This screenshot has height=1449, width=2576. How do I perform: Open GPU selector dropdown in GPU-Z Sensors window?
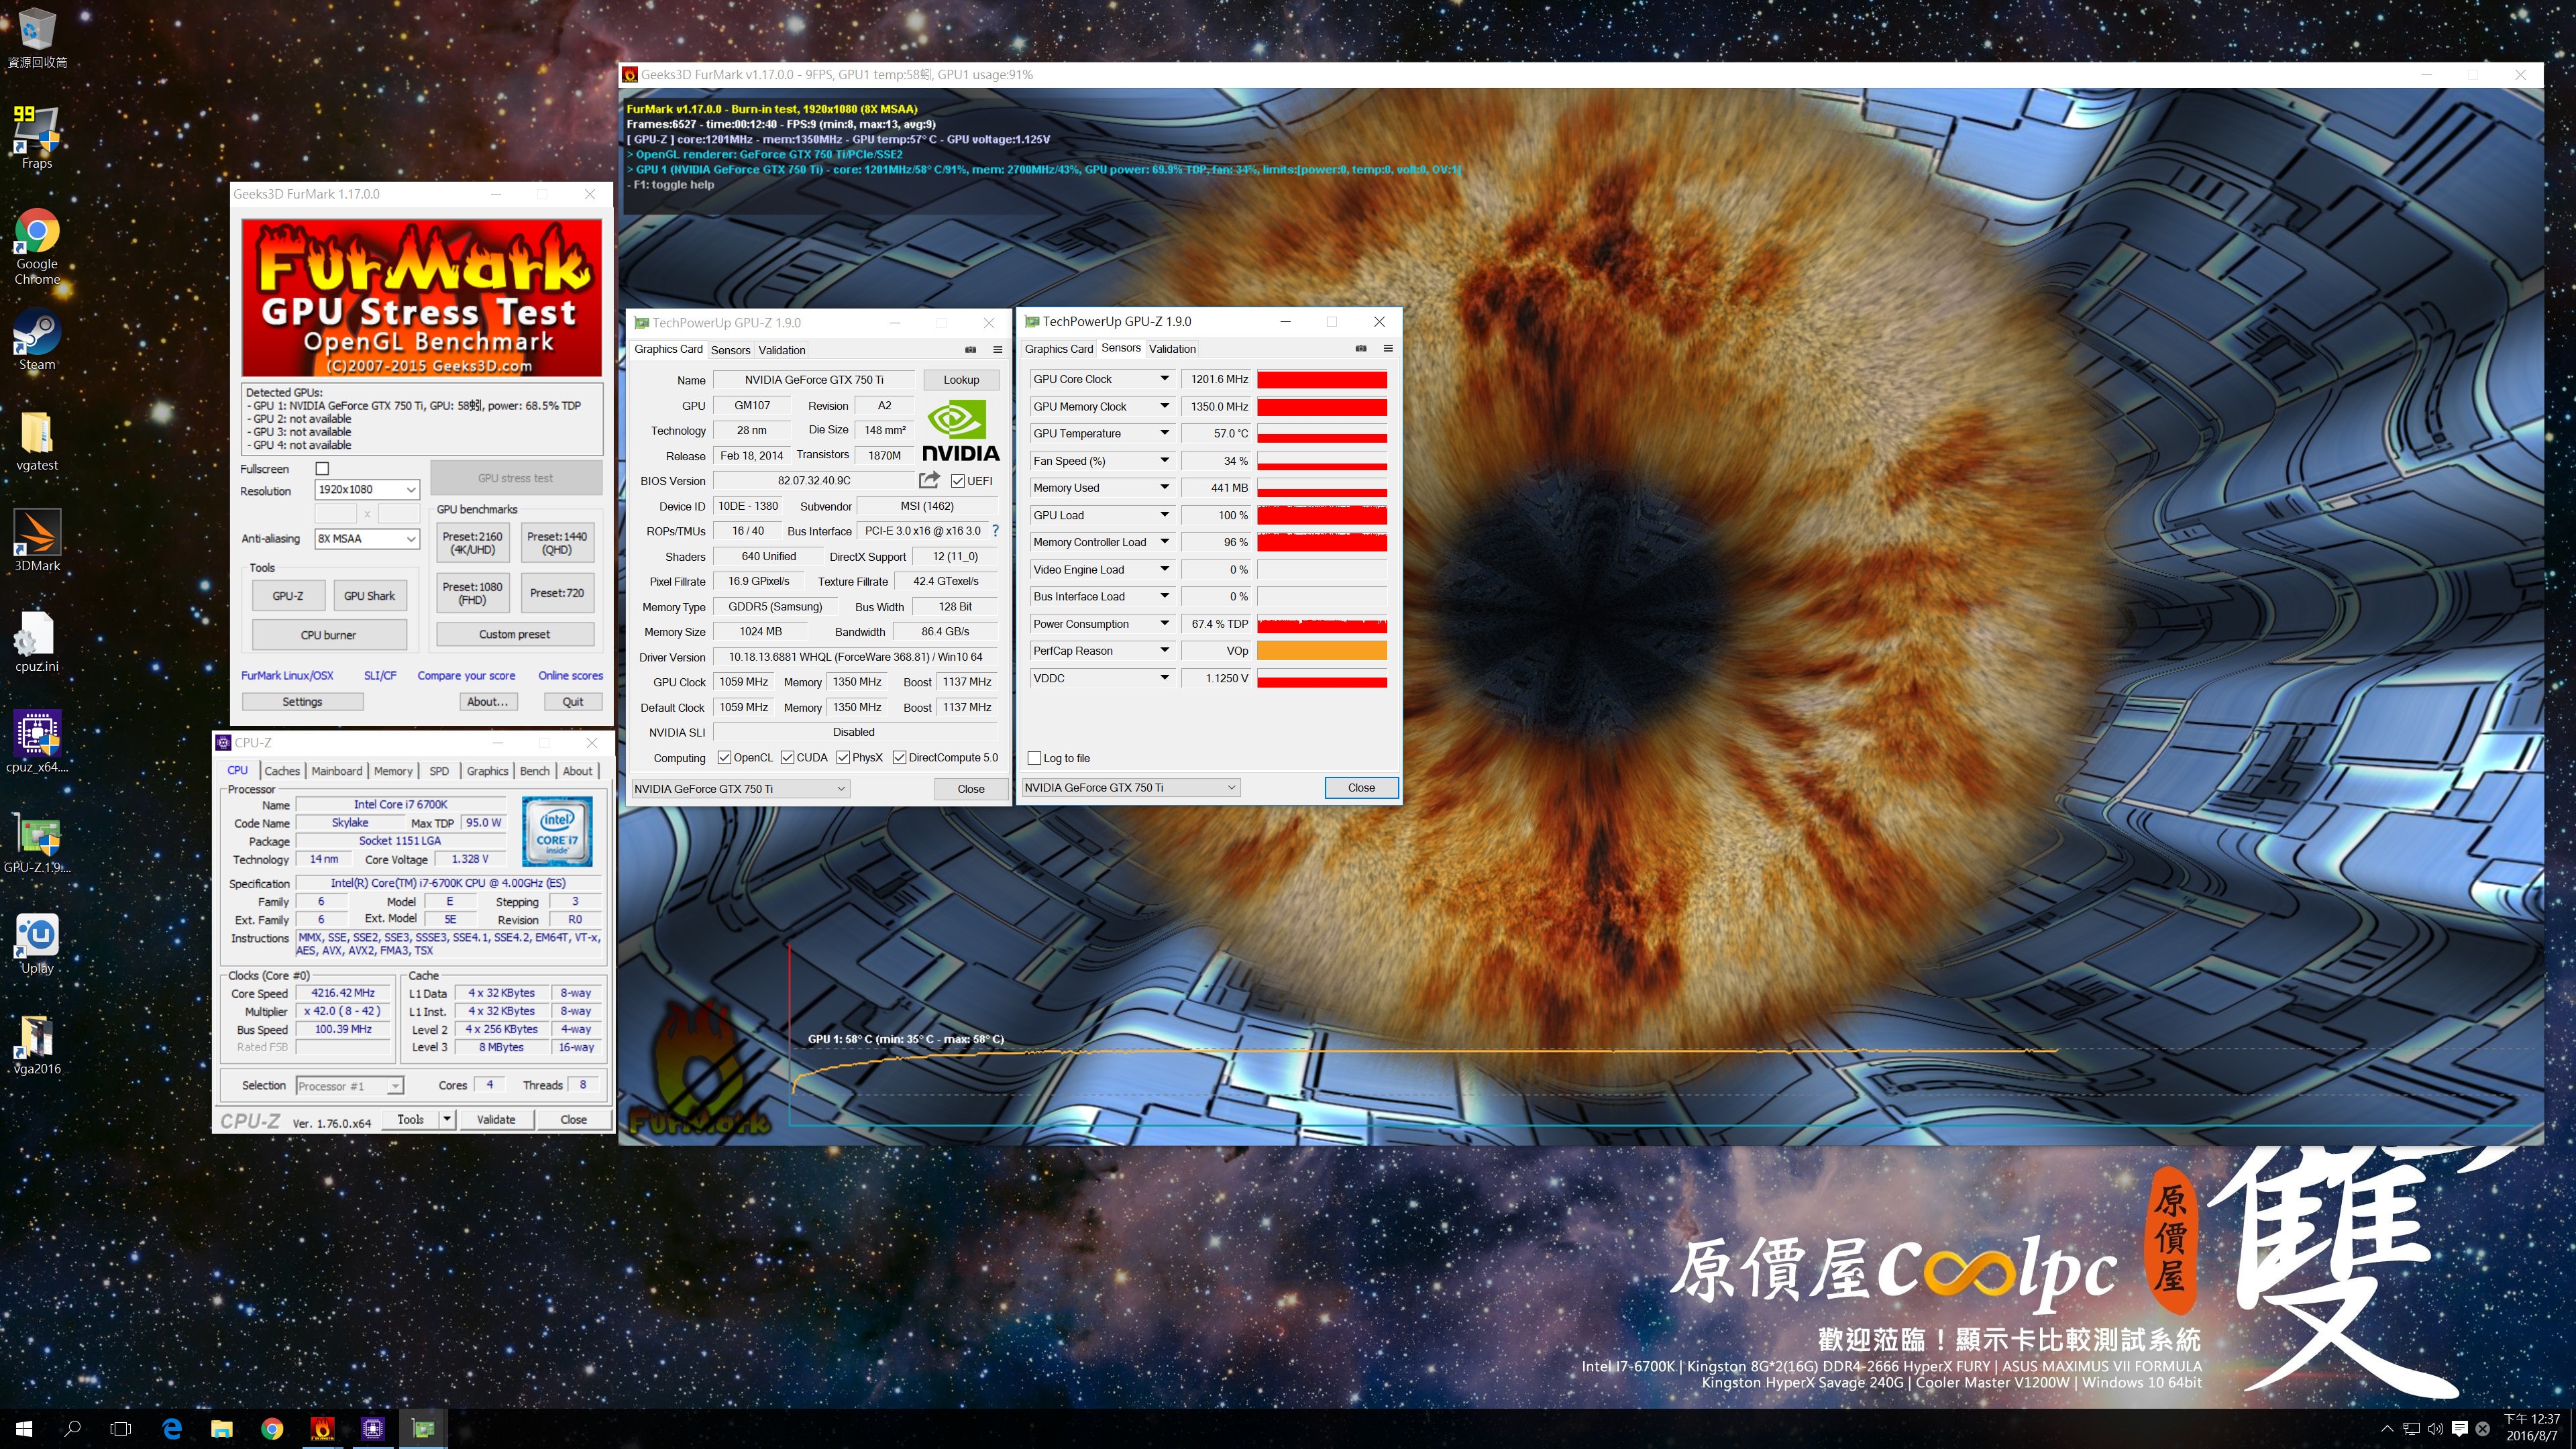coord(1131,788)
